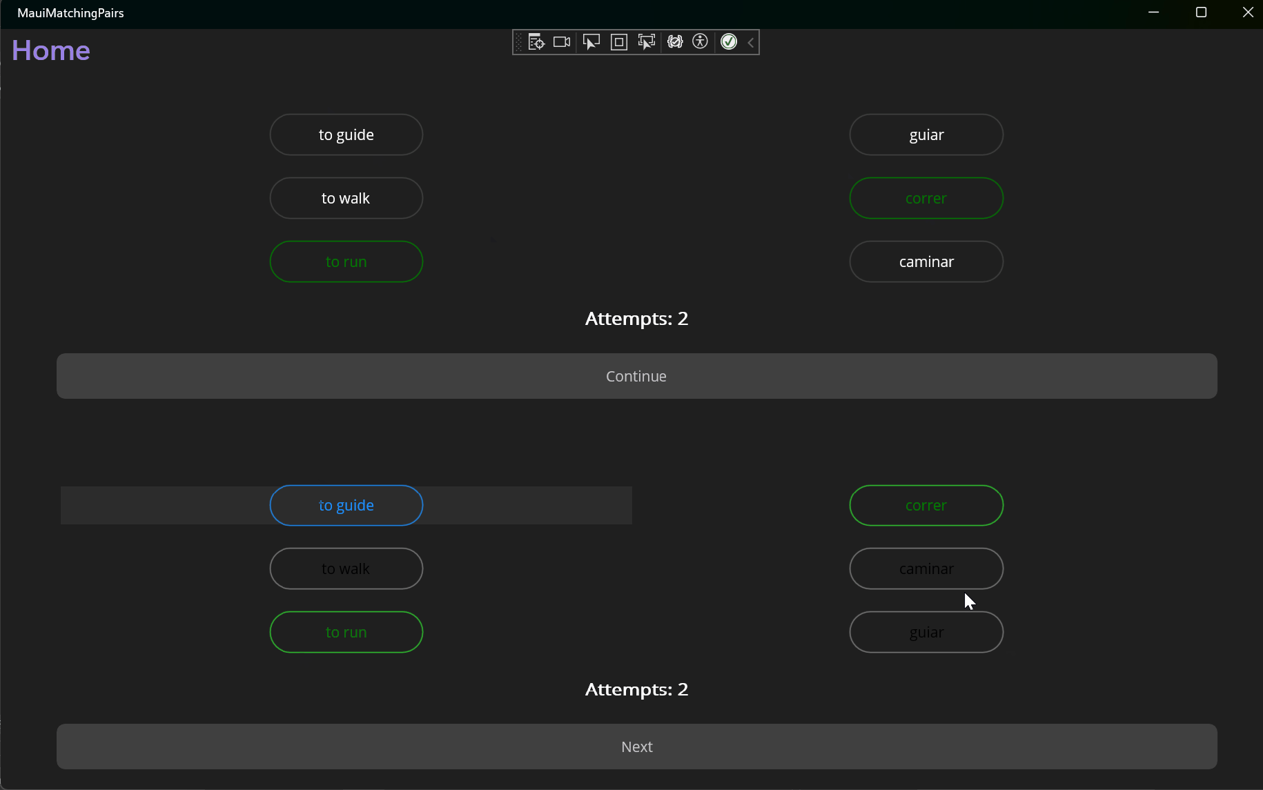Scan for accessibility issues
Viewport: 1263px width, 790px height.
coord(701,41)
